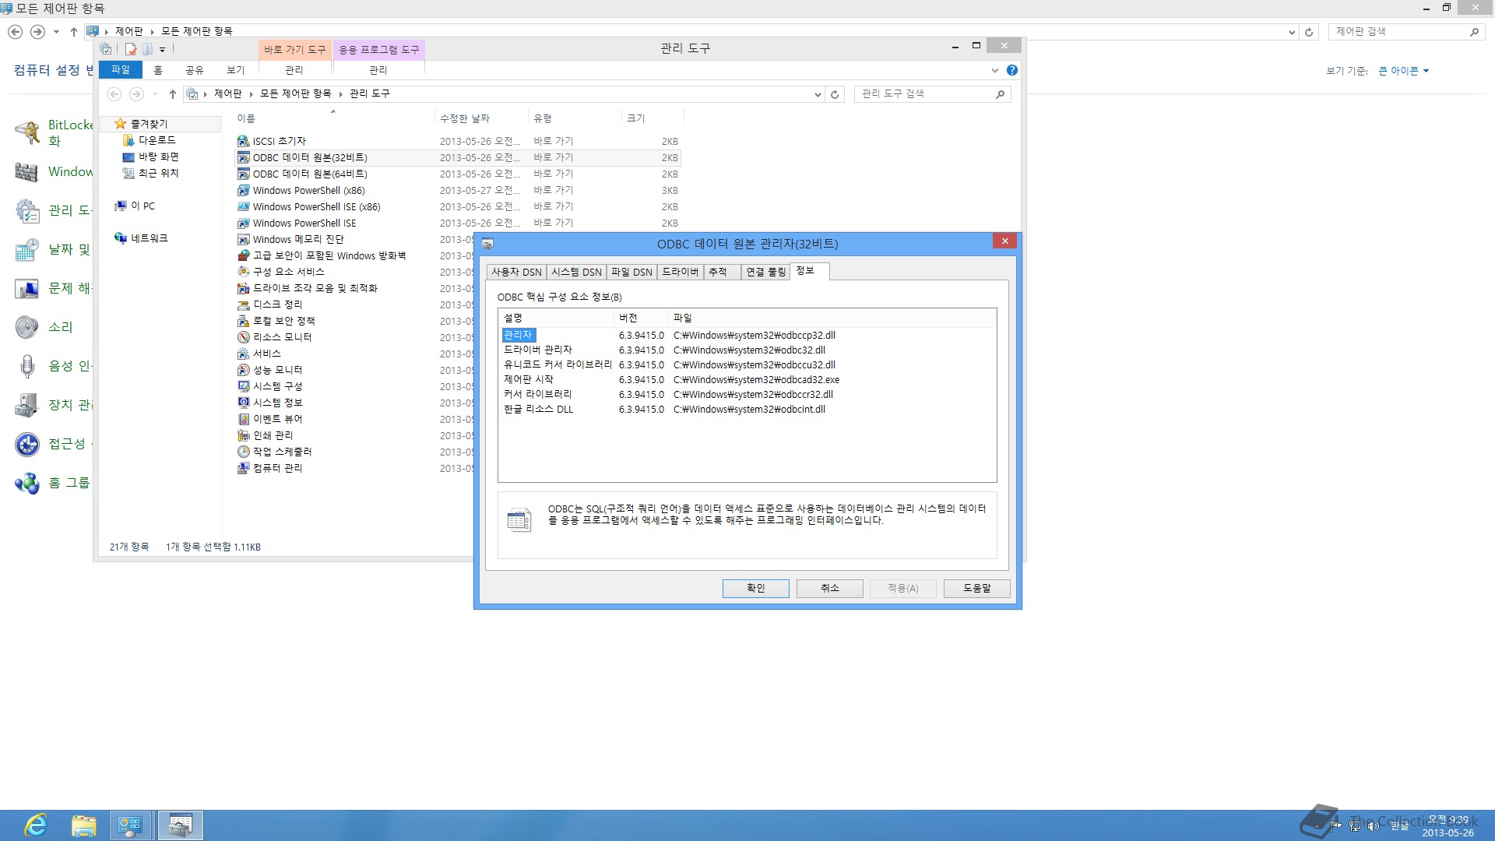Expand the ribbon chevron next to help

(x=994, y=70)
